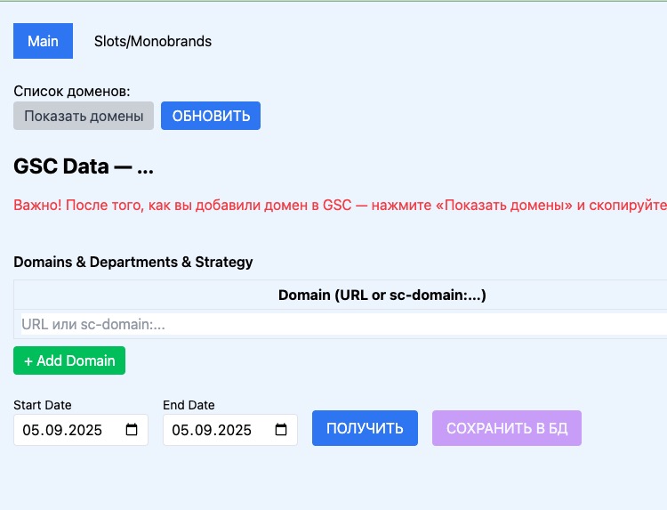
Task: Click the Domain (URL or sc-domain) column header
Action: click(x=382, y=295)
